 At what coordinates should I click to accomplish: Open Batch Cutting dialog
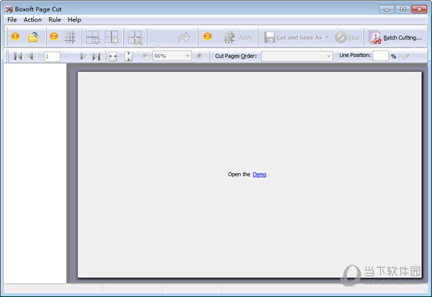point(395,37)
